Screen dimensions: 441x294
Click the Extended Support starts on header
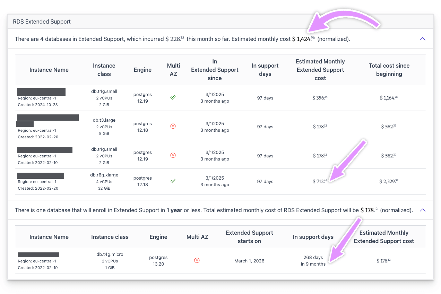(249, 237)
